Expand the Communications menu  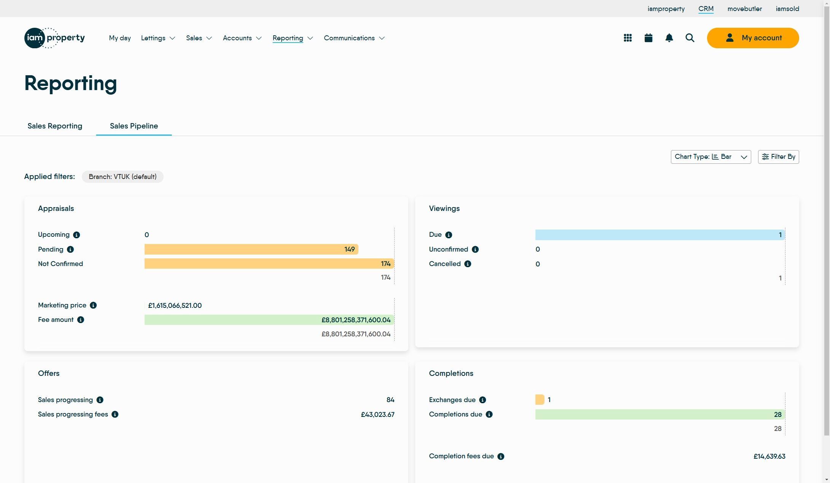pos(354,38)
